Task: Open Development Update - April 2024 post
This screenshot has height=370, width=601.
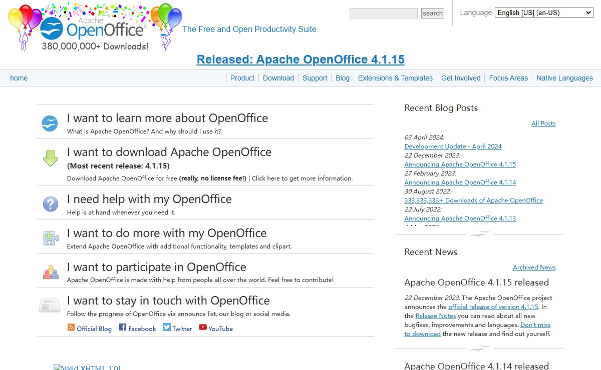Action: coord(453,146)
